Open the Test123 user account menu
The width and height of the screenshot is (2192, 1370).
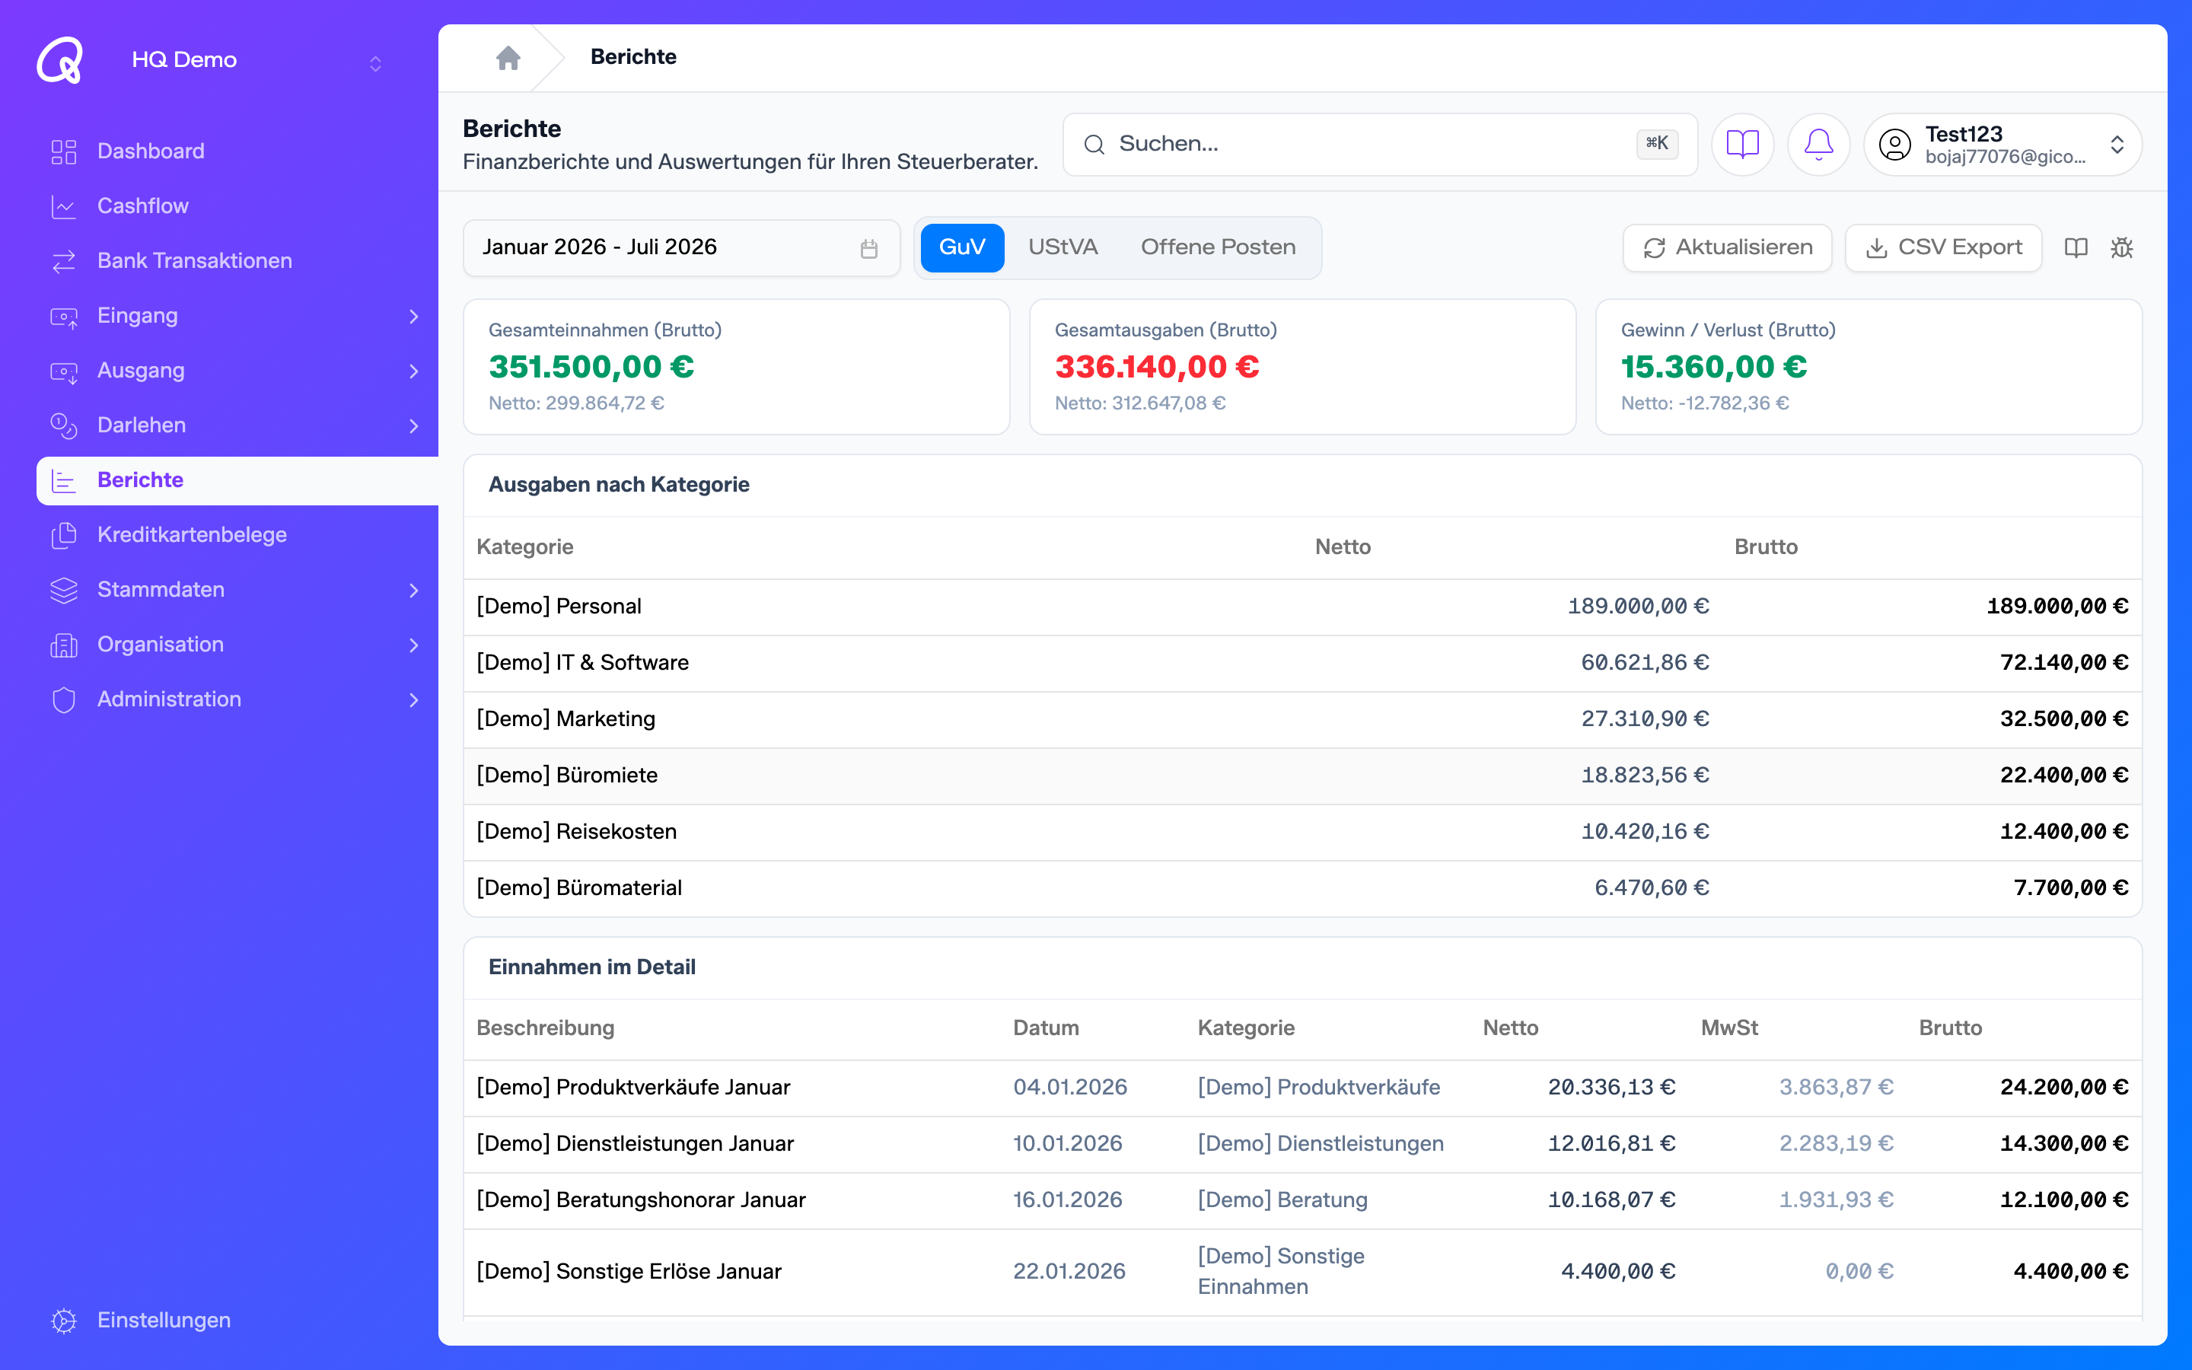coord(2002,144)
